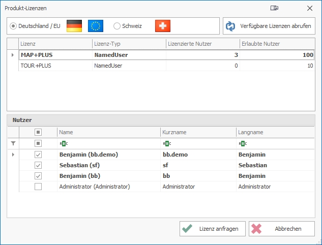Click the Lizenz anfragen button

(x=213, y=229)
